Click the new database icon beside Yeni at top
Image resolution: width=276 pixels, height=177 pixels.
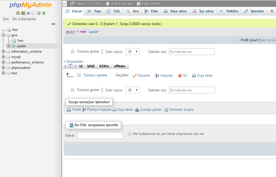click(x=9, y=30)
